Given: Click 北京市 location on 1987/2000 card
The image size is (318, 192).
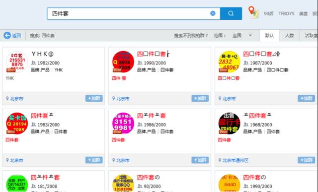Looking at the screenshot, I should [229, 99].
